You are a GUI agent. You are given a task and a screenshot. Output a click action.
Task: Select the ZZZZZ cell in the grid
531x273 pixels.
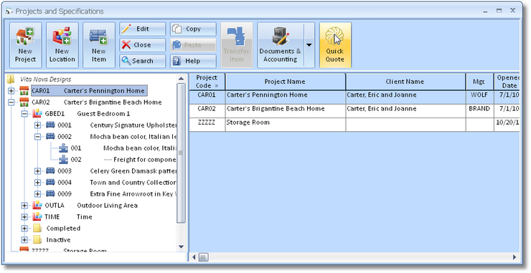coord(207,125)
